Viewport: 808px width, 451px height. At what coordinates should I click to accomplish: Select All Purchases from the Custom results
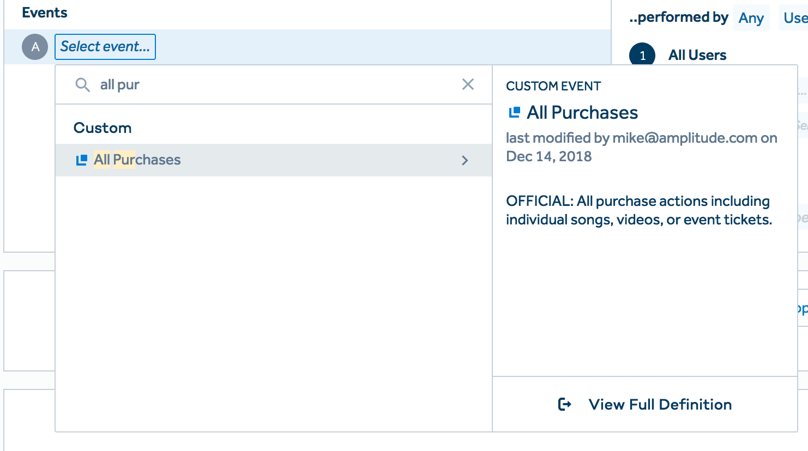coord(137,160)
